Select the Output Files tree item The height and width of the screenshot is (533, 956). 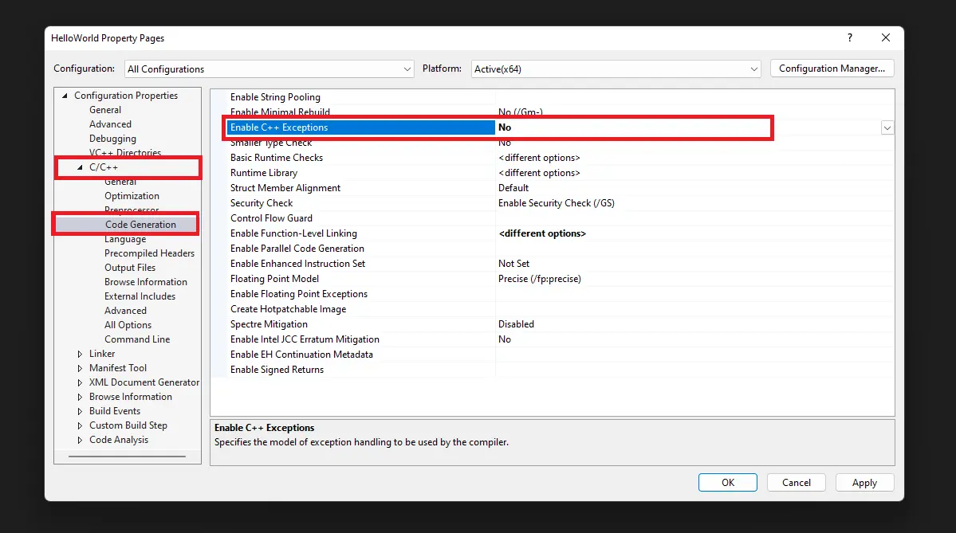click(130, 268)
